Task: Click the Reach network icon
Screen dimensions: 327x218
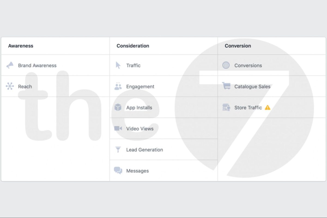Action: (x=10, y=86)
